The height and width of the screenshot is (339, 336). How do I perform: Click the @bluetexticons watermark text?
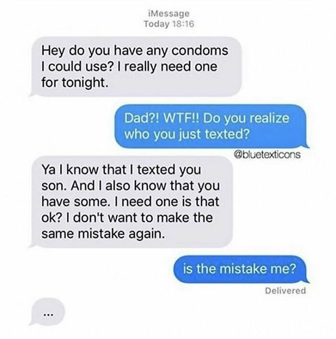tap(267, 154)
